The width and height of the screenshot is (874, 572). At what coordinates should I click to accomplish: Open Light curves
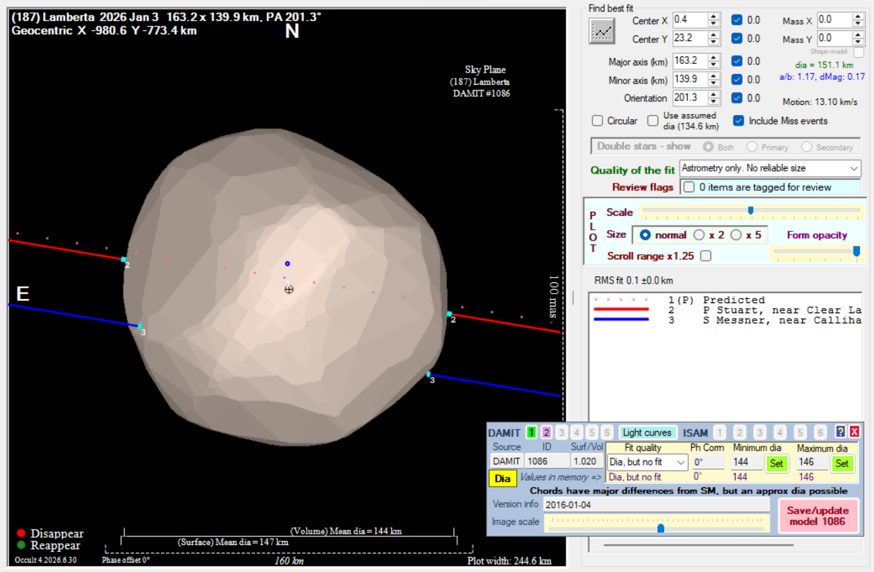click(x=647, y=432)
